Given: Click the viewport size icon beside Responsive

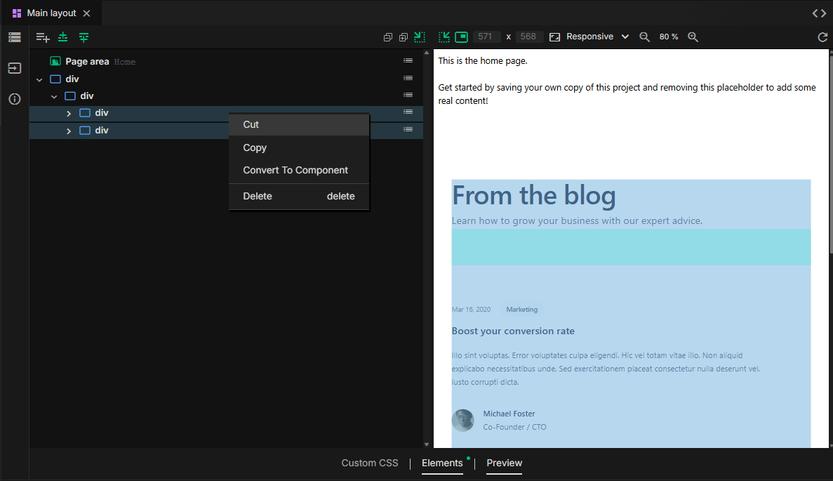Looking at the screenshot, I should (554, 37).
